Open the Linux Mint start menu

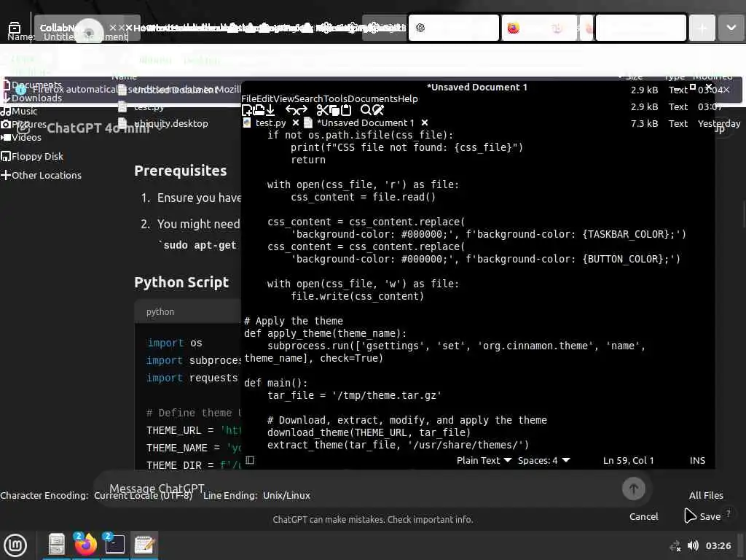(15, 545)
